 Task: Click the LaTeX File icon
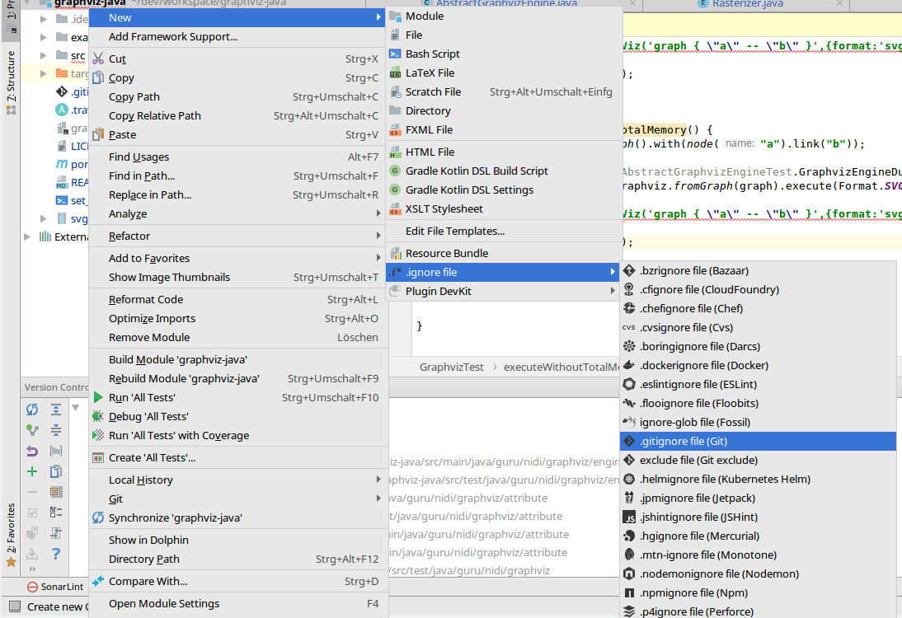click(395, 73)
